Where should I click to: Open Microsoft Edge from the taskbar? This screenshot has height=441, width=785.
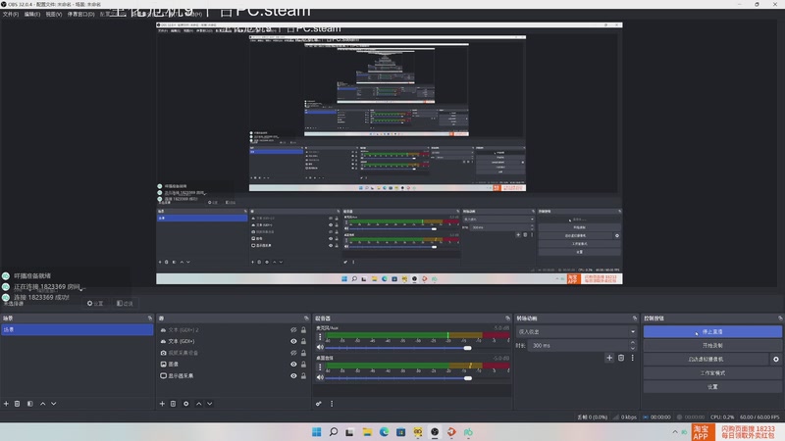coord(384,432)
